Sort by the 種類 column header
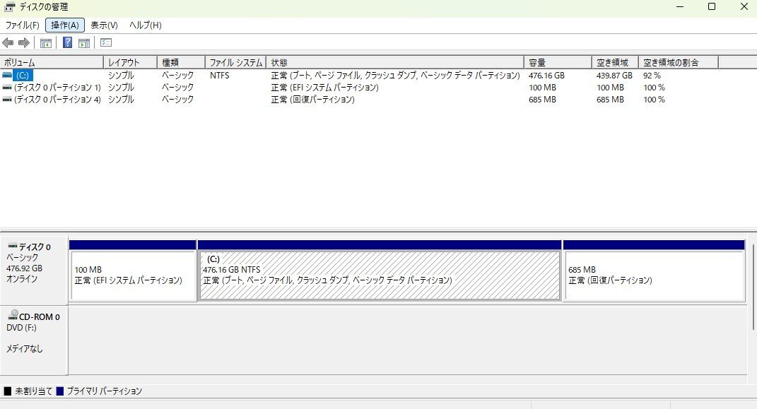 tap(181, 62)
